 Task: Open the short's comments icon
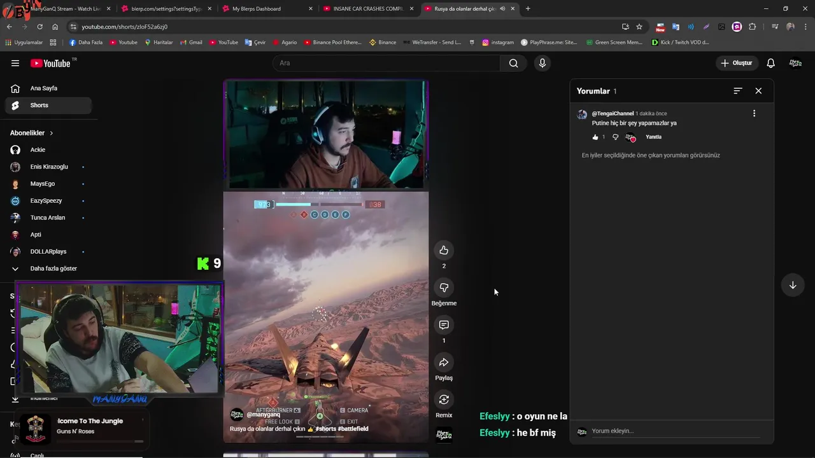[444, 325]
